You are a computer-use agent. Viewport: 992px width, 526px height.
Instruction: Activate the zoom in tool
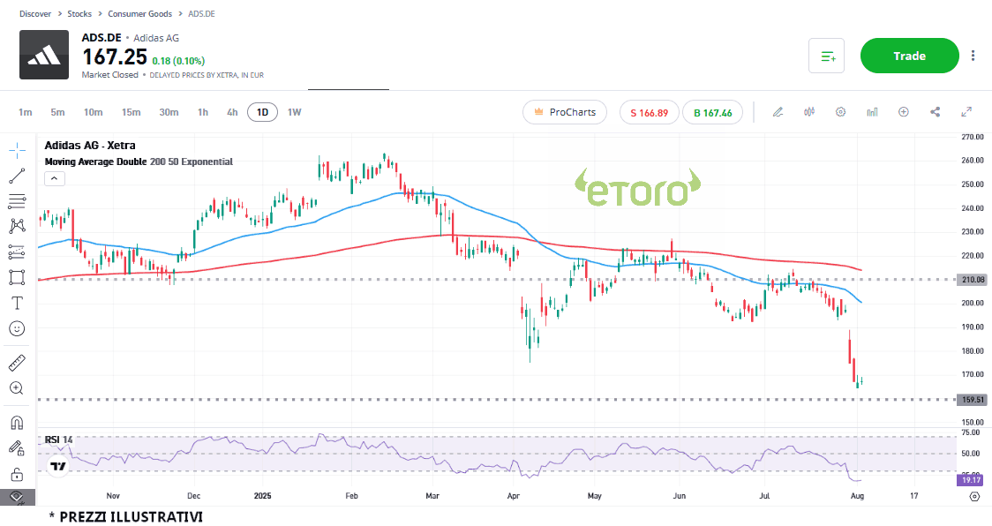[17, 388]
